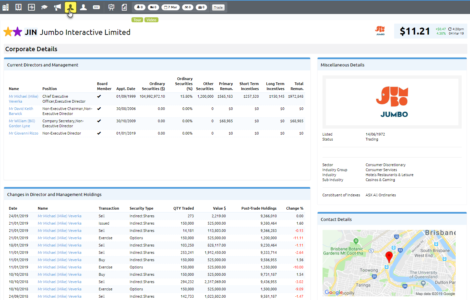Click the green Tour button

click(137, 20)
